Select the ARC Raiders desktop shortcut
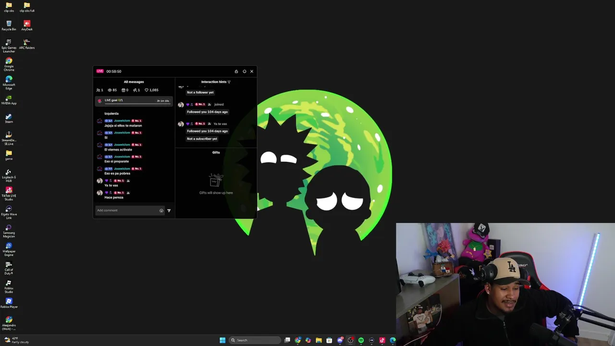The width and height of the screenshot is (615, 346). click(27, 44)
